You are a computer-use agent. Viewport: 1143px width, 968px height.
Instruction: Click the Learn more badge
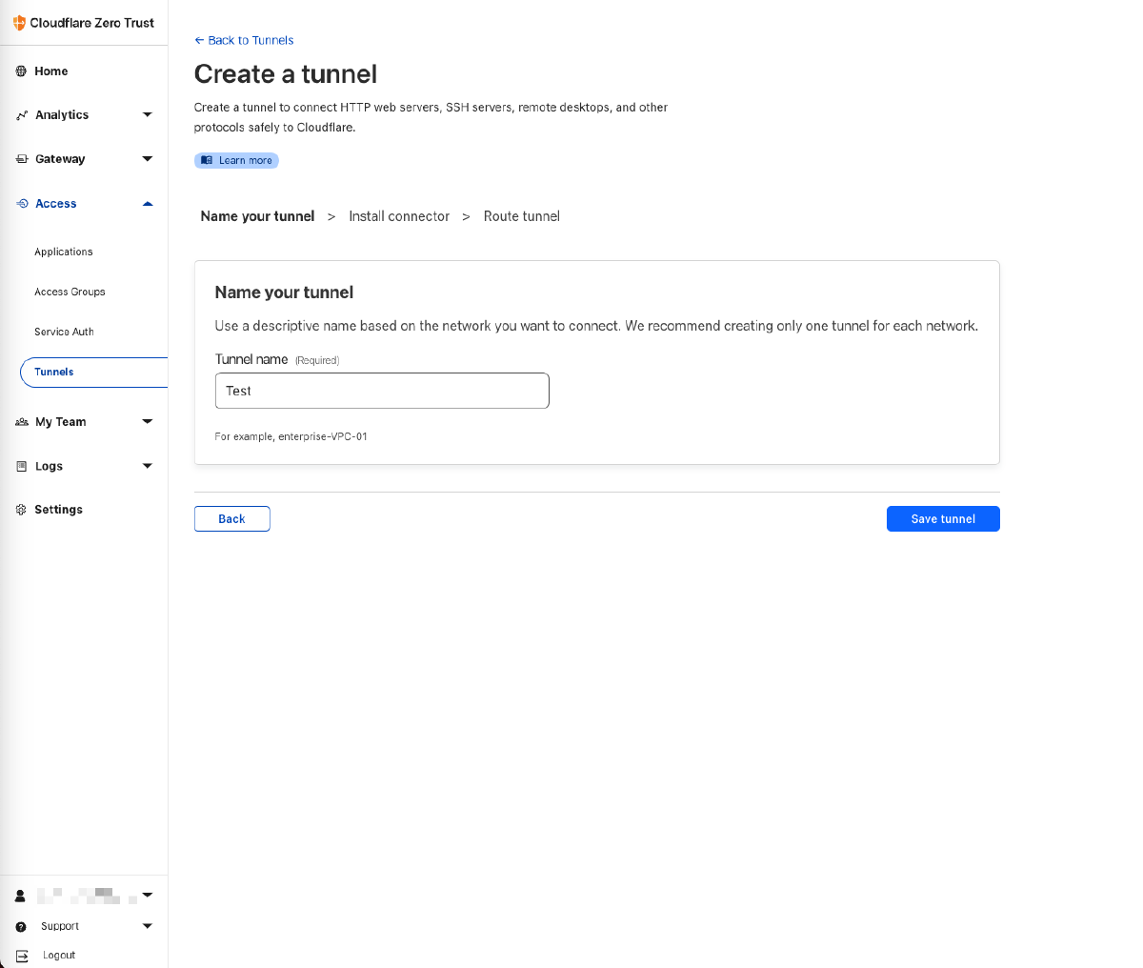(236, 160)
